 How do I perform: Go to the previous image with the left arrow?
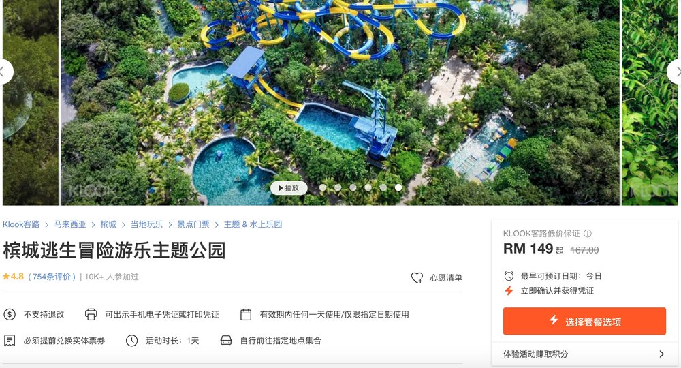click(x=6, y=72)
